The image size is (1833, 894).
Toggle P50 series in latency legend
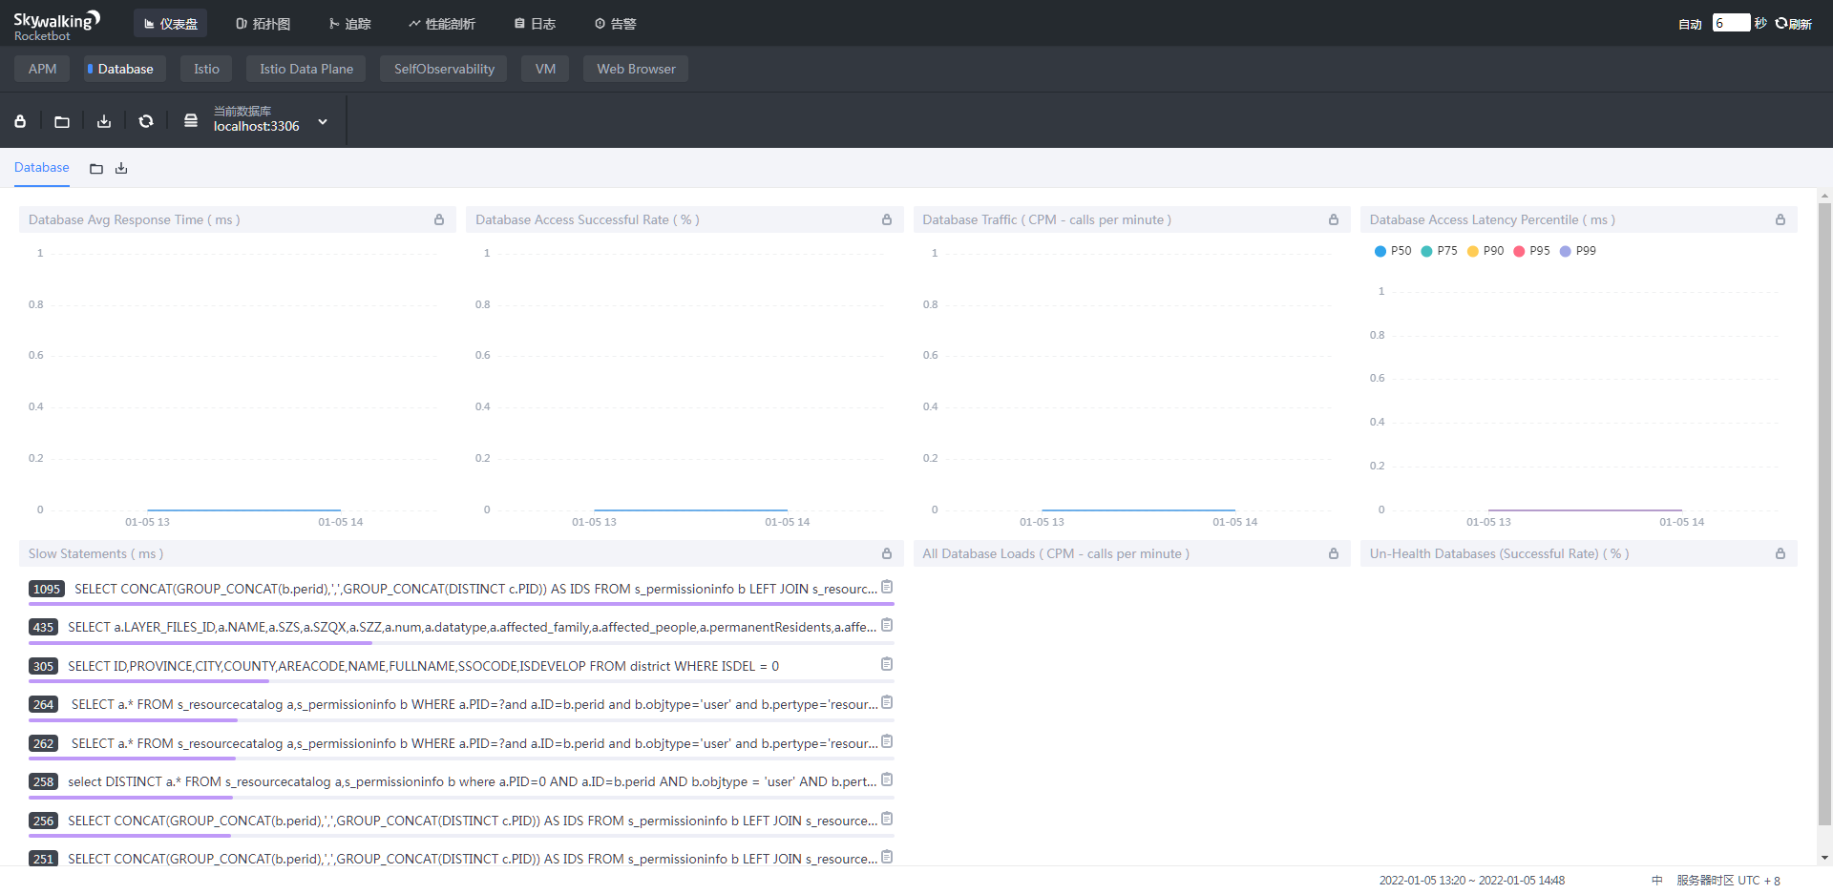(1393, 251)
